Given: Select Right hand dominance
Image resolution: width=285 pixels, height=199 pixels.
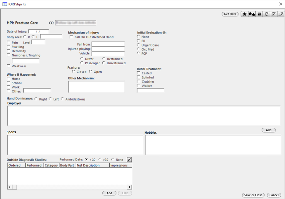Looking at the screenshot, I should point(36,99).
